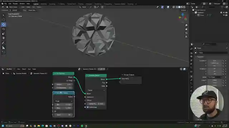Select wireframe viewport shading mode
This screenshot has height=128, width=229.
click(177, 7)
